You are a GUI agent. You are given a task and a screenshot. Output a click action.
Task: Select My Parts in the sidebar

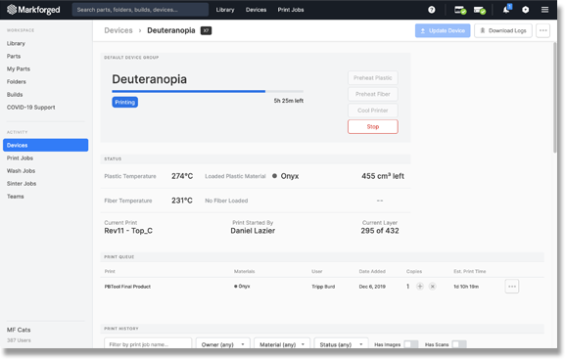(x=19, y=68)
